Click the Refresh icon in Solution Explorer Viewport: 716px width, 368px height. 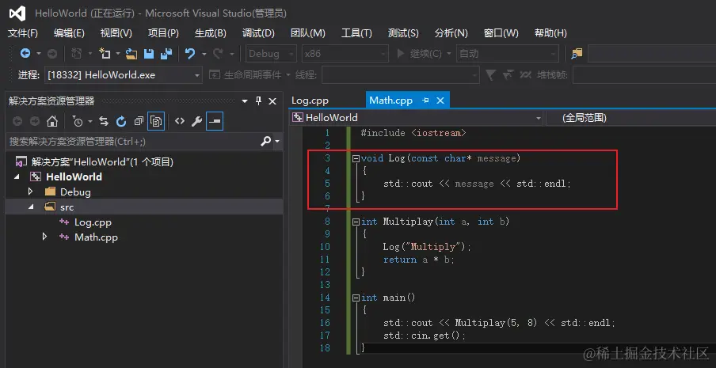[121, 121]
